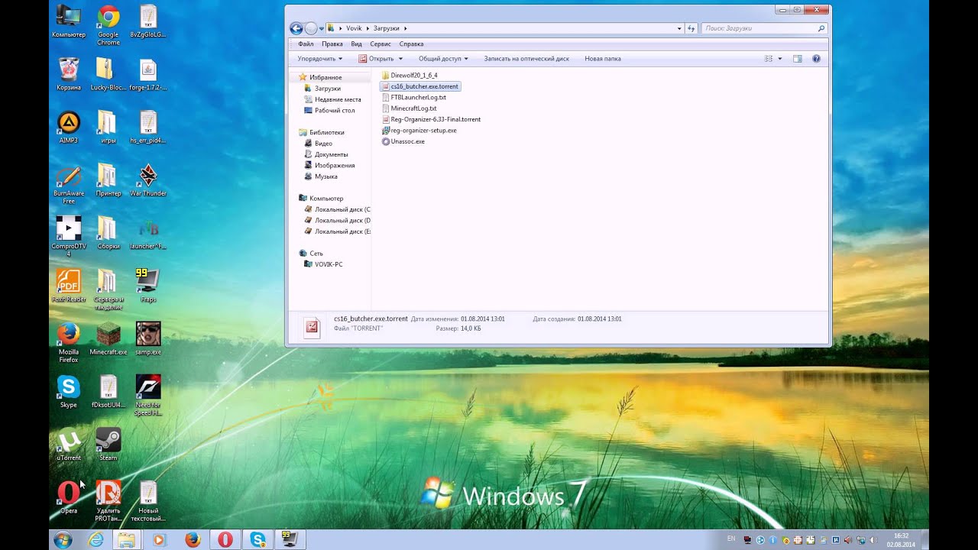
Task: Open the Общий доступ dropdown
Action: pyautogui.click(x=443, y=59)
